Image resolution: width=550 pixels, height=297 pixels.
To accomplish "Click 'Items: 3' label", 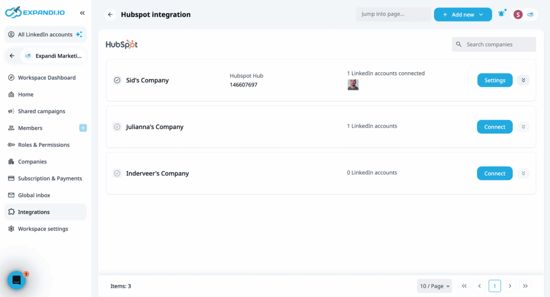I will [x=121, y=286].
